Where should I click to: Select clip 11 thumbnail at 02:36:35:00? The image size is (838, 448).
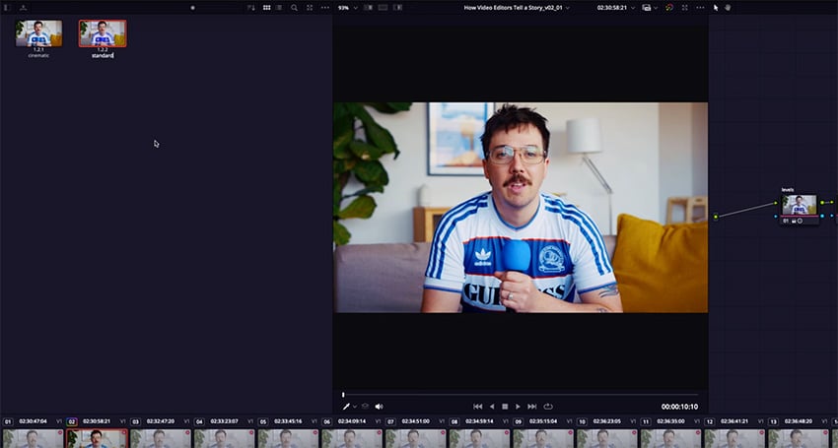[670, 438]
